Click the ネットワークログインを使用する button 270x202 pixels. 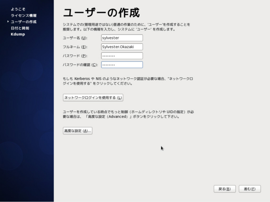93,97
